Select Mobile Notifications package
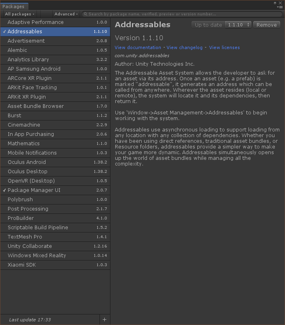Screen dimensions: 285x325 (x=55, y=153)
